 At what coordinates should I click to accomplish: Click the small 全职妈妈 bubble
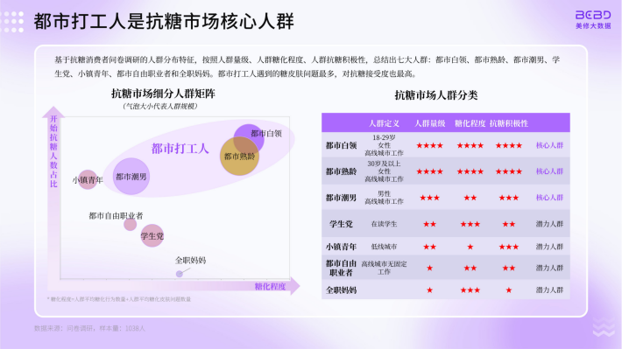click(x=180, y=273)
